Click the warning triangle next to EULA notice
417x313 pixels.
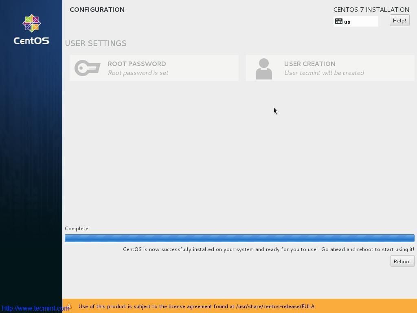(68, 306)
